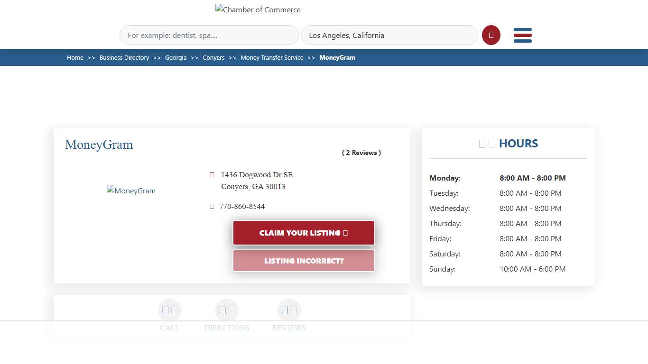648x364 pixels.
Task: Click the address location pin icon
Action: tap(212, 174)
